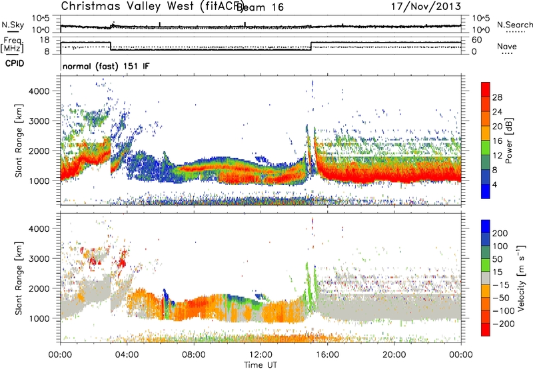This screenshot has width=533, height=369.
Task: Click the red high-power backscatter band after 16:00
Action: (x=391, y=176)
